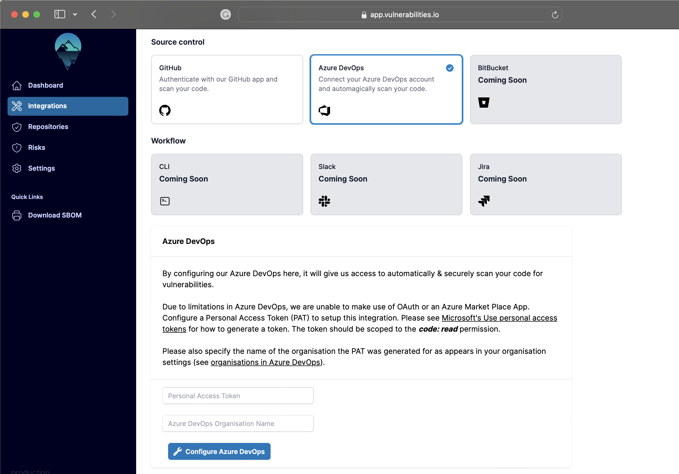Click the Personal Access Token input field
The height and width of the screenshot is (474, 679).
tap(238, 396)
